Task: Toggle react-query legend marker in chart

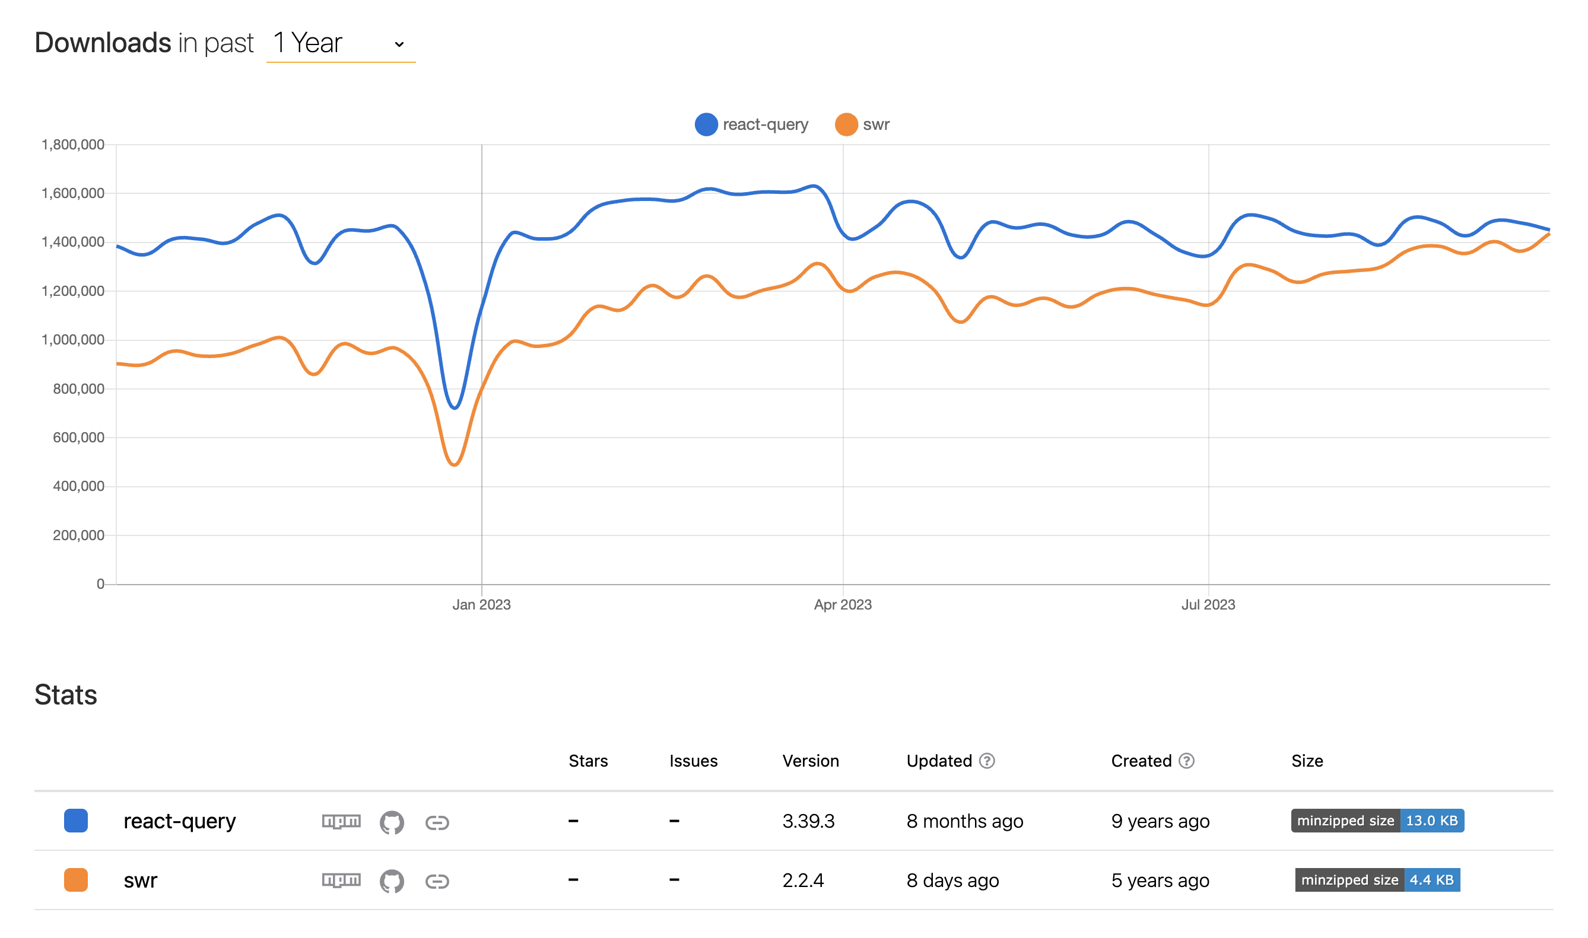Action: [x=706, y=125]
